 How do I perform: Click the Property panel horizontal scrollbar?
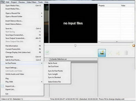click(x=117, y=42)
